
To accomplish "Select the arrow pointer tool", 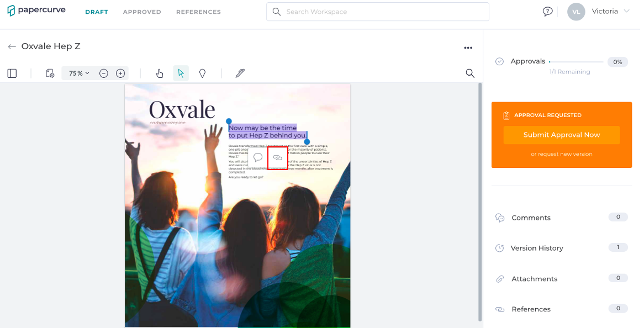I will point(181,73).
